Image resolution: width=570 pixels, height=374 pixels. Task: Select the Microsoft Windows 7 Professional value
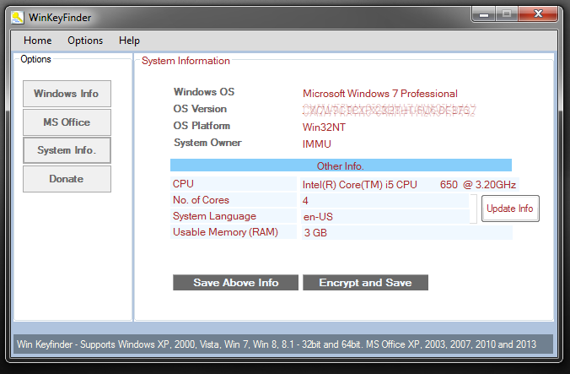pyautogui.click(x=380, y=94)
